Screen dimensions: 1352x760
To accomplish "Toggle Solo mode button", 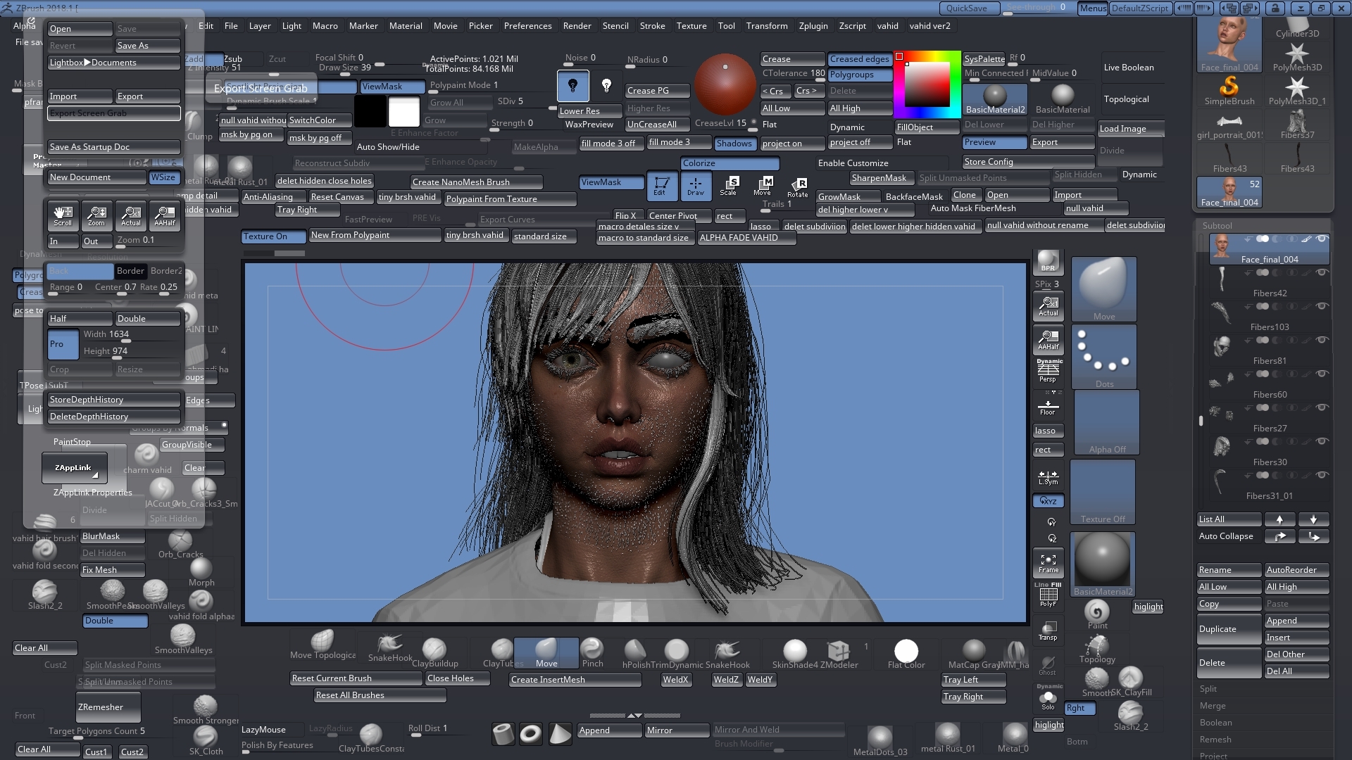I will (1048, 699).
